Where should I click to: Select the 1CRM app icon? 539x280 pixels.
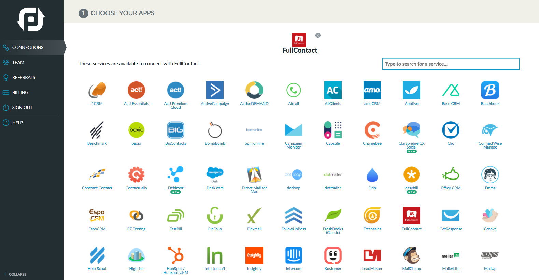97,90
